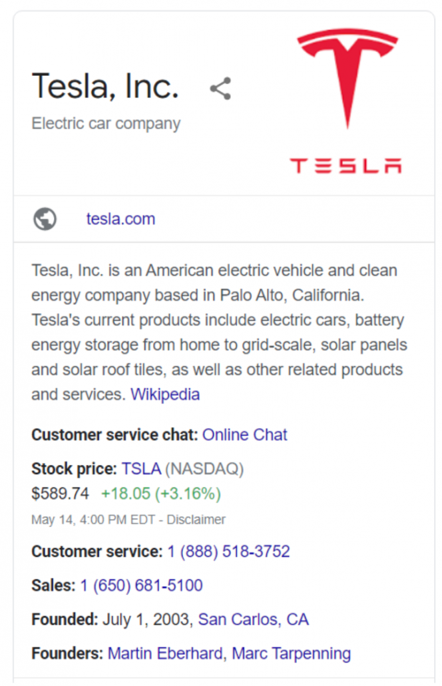Open the tesla.com website link
Screen dimensions: 442x686
point(120,218)
